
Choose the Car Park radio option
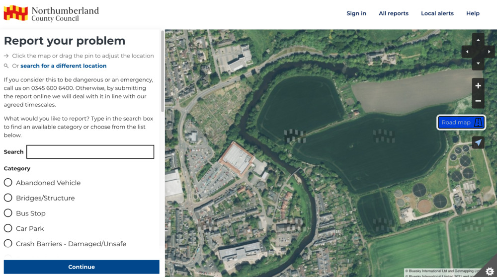(x=24, y=228)
